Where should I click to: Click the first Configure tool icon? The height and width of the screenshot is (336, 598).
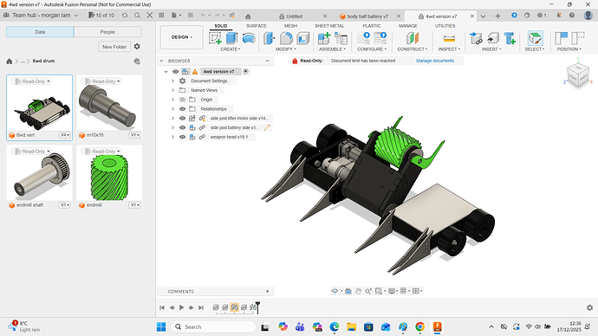[364, 38]
